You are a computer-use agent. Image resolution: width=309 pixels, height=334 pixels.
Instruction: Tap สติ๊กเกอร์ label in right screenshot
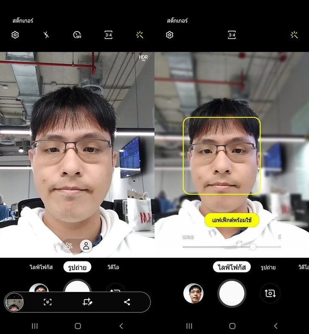click(177, 21)
